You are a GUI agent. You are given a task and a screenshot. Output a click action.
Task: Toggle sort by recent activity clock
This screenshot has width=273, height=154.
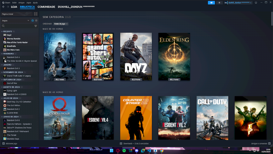tap(33, 21)
